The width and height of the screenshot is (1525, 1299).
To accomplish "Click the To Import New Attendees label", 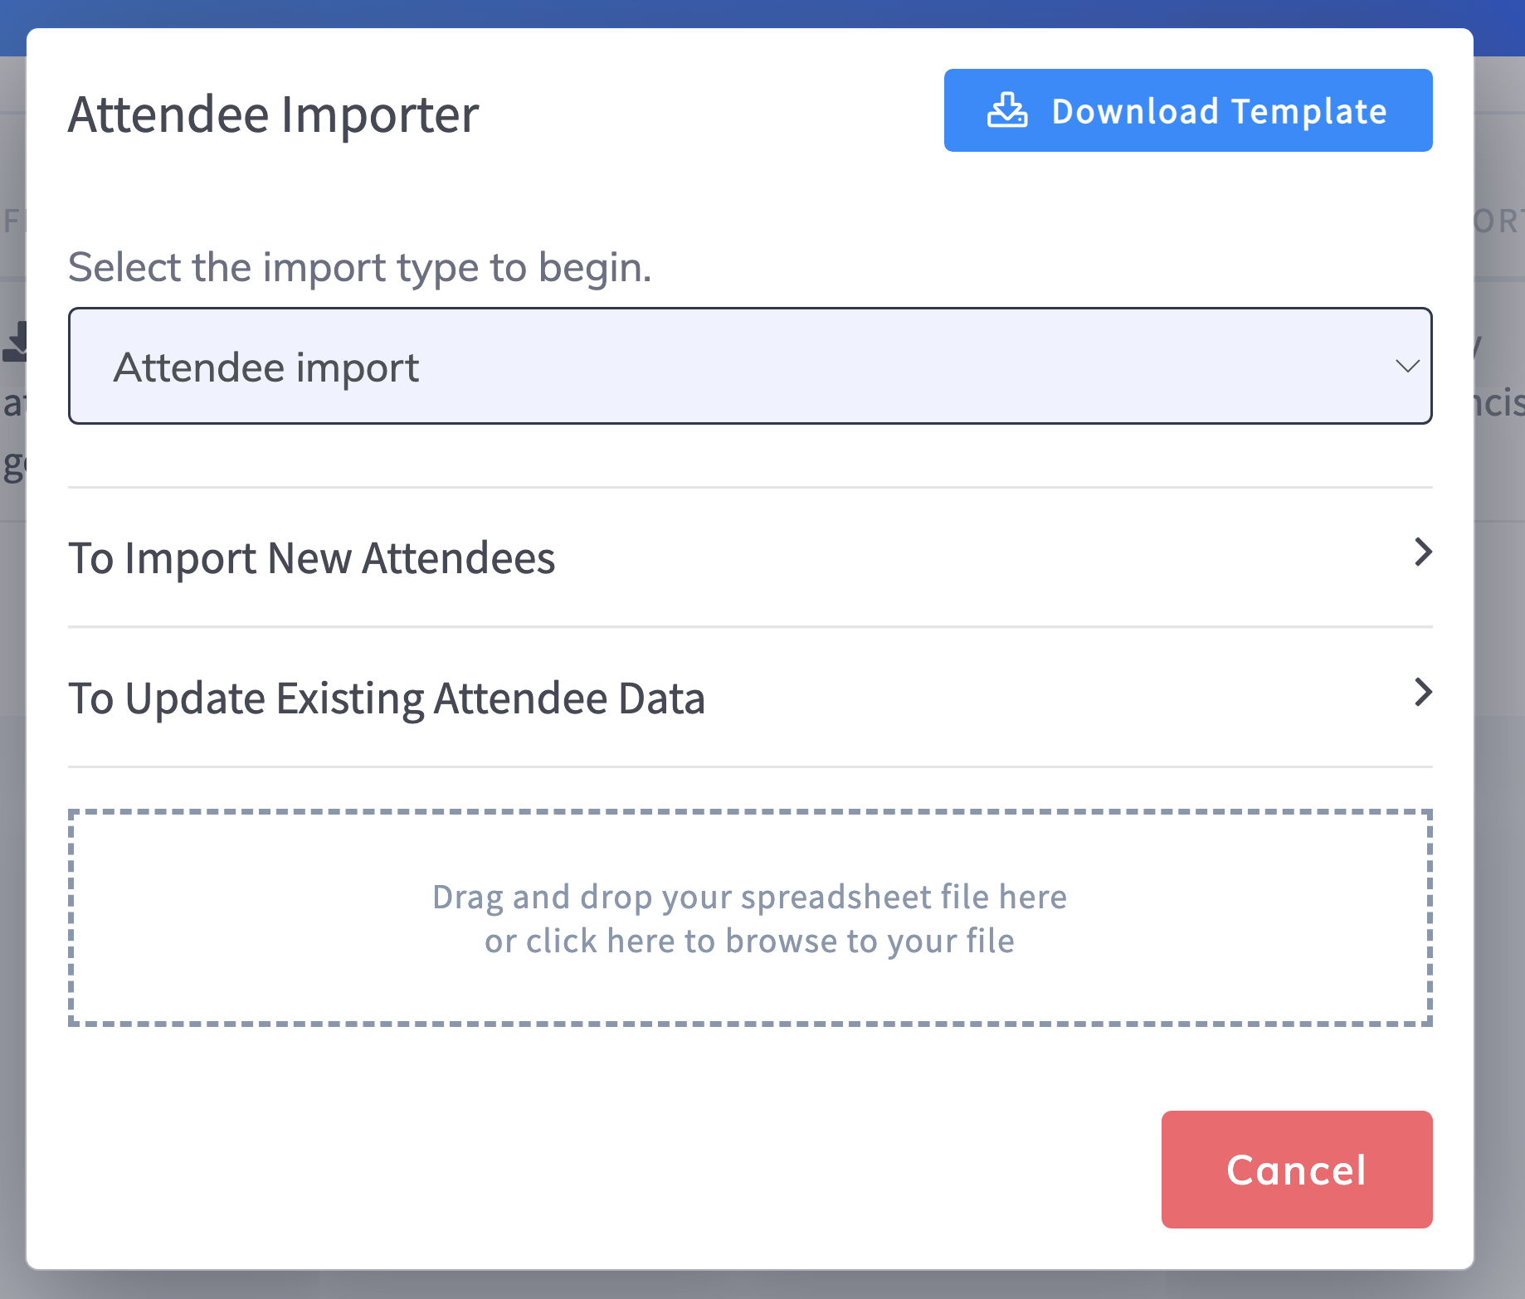I will 312,558.
